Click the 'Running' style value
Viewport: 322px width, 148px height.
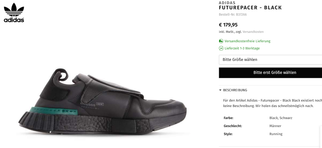pos(276,134)
